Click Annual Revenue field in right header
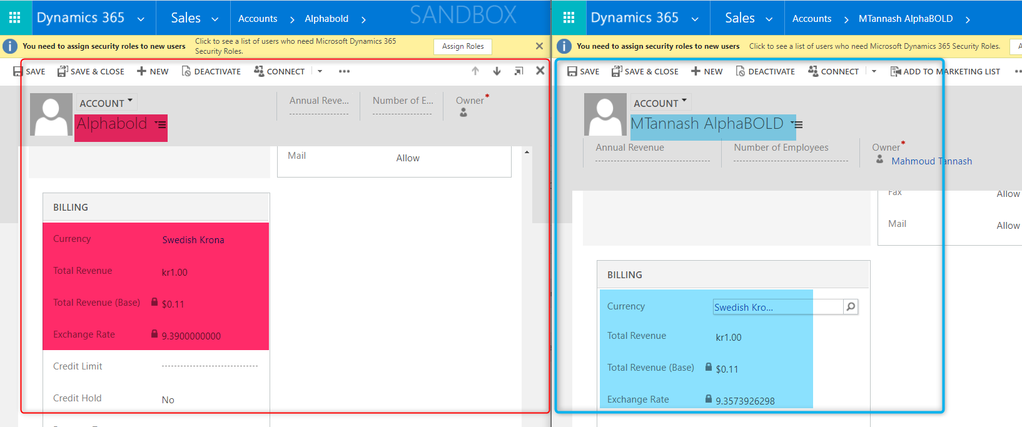The width and height of the screenshot is (1022, 427). (652, 154)
